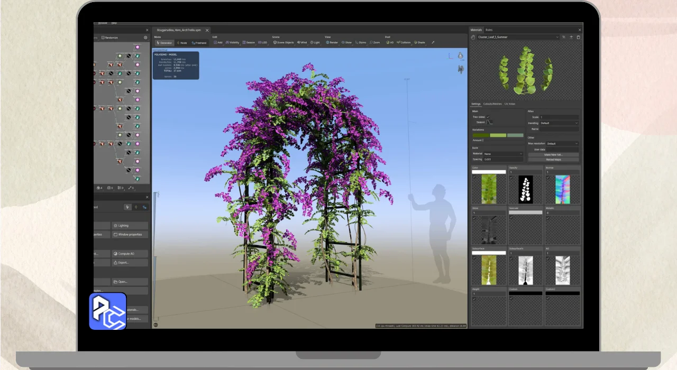Switch to Freehand mode
Screen dimensions: 677x370
[199, 42]
